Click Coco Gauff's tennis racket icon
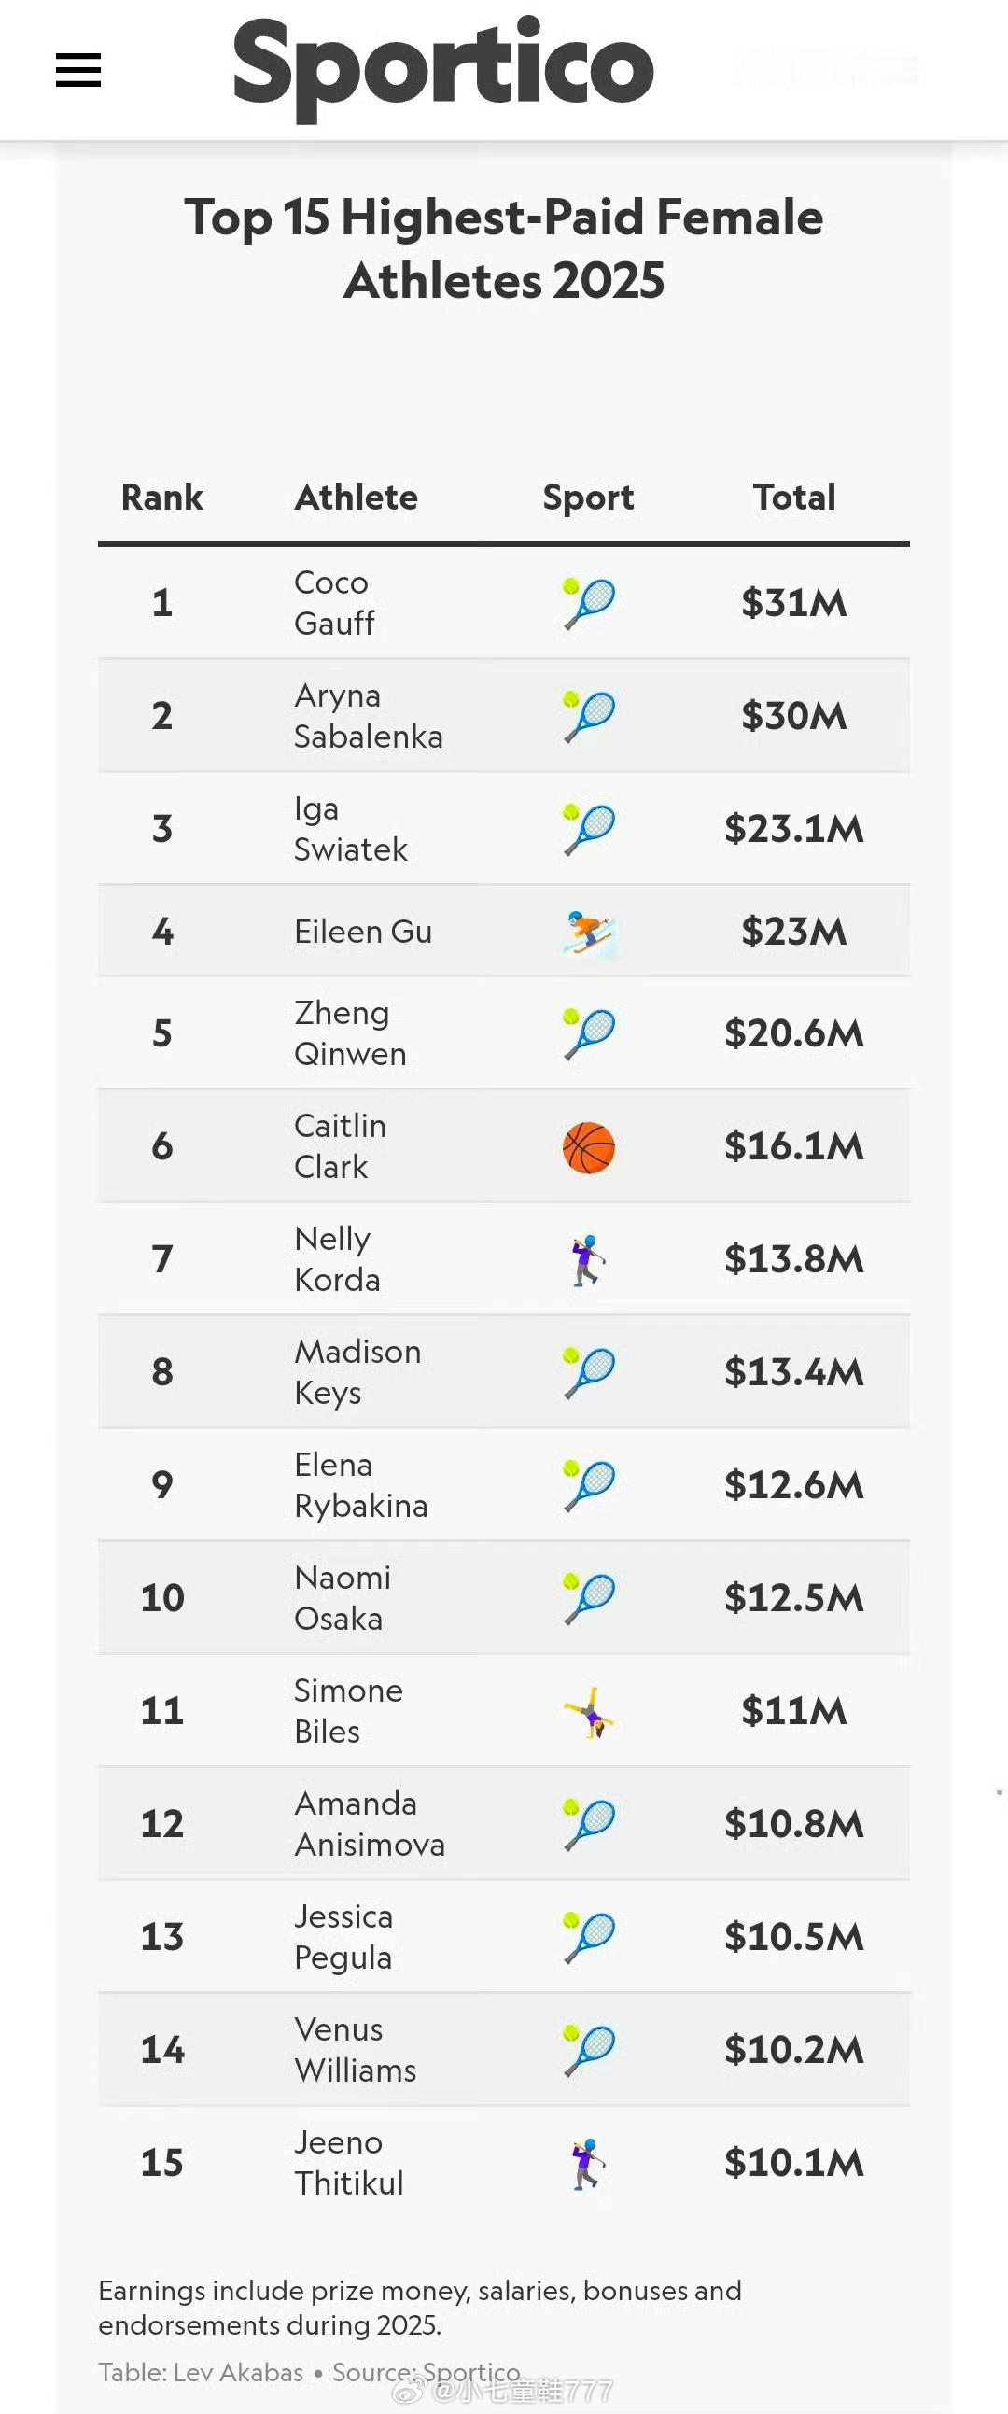 pyautogui.click(x=588, y=602)
